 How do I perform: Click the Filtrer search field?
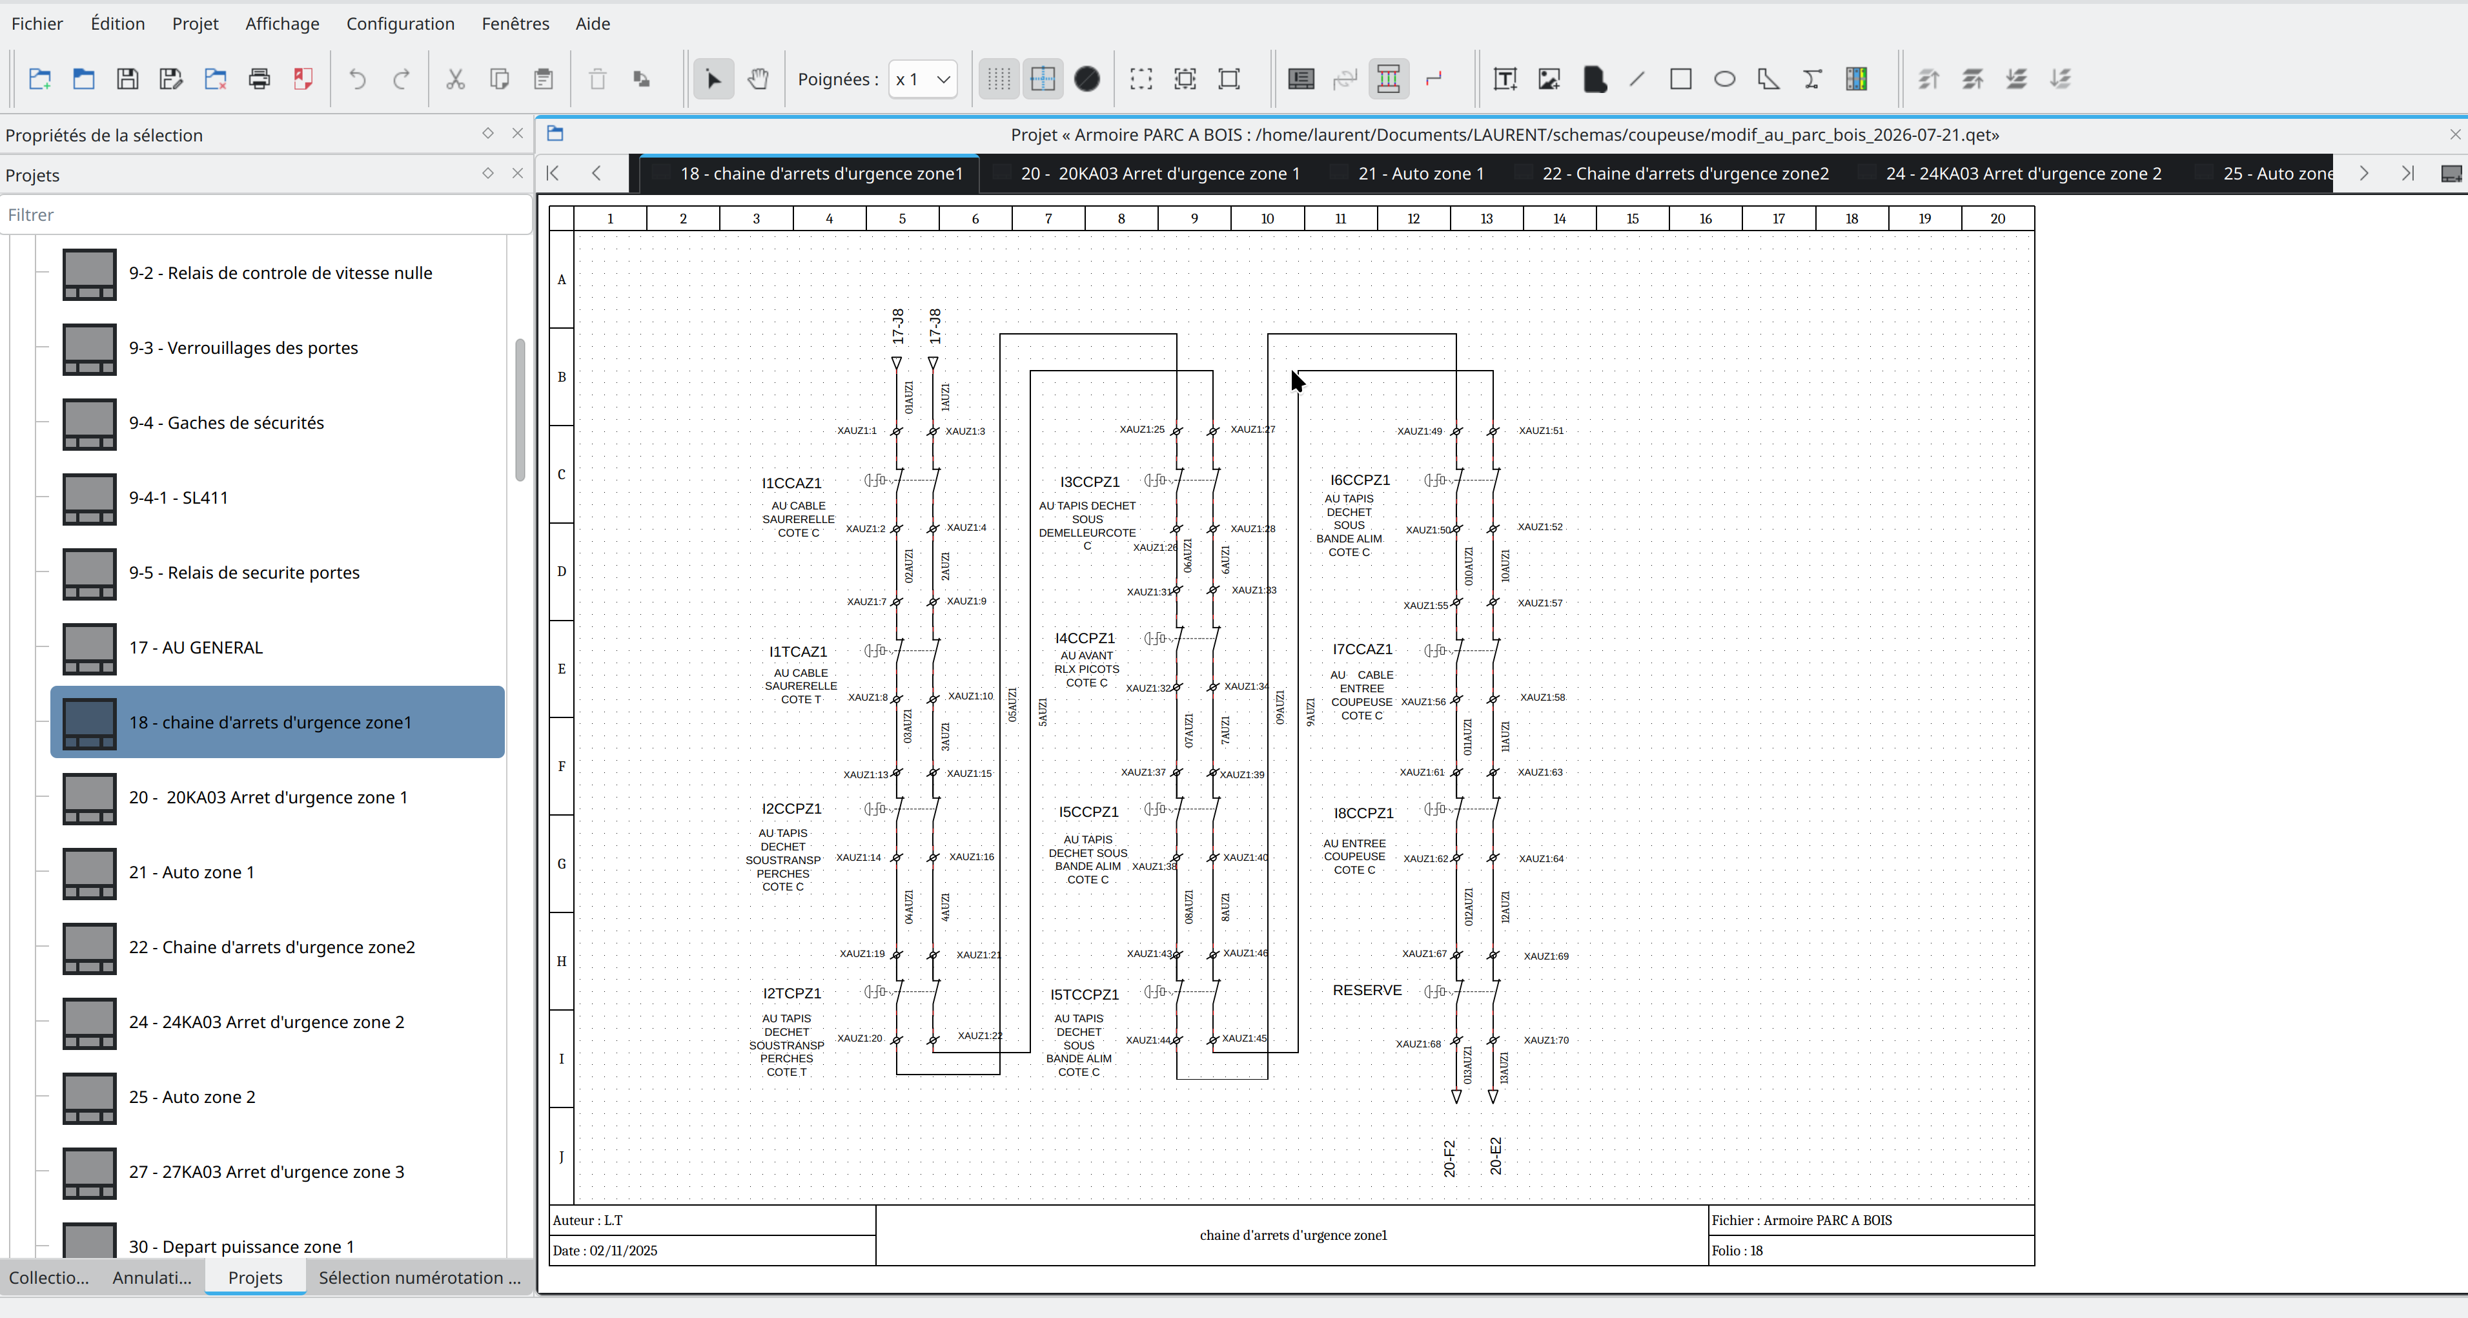coord(267,214)
